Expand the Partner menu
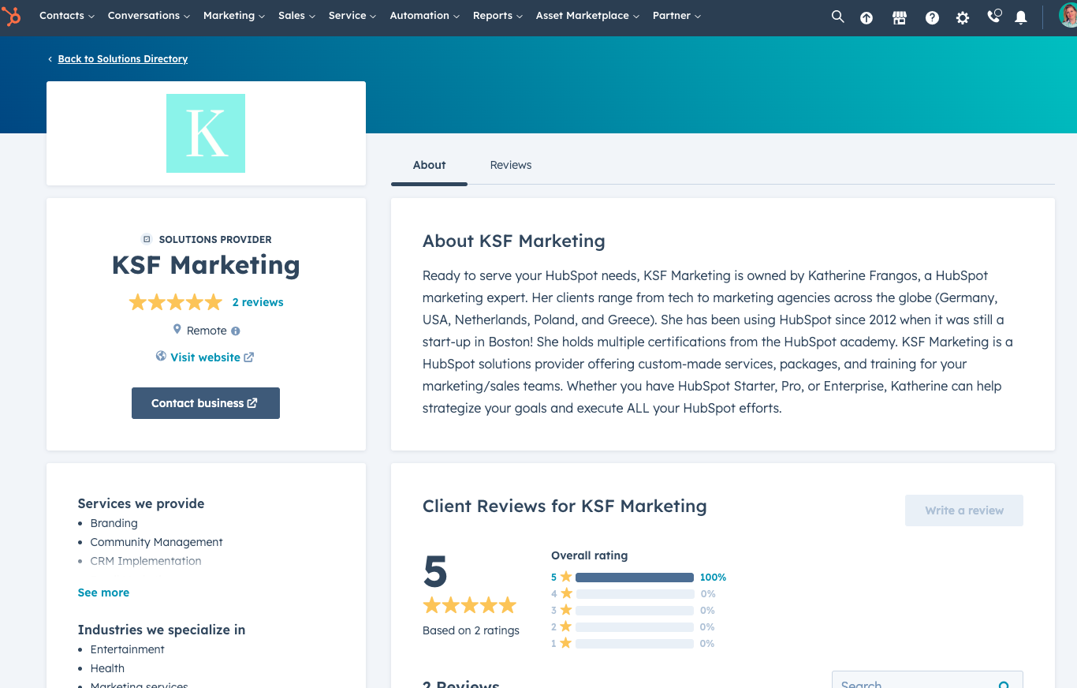The width and height of the screenshot is (1077, 688). pyautogui.click(x=677, y=16)
